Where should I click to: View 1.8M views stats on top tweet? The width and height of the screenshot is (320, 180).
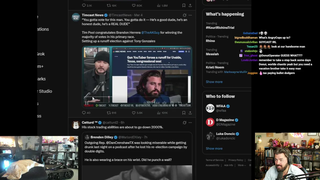pos(162,5)
